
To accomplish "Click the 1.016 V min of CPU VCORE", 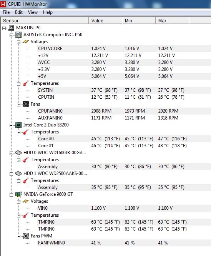I will coord(132,49).
